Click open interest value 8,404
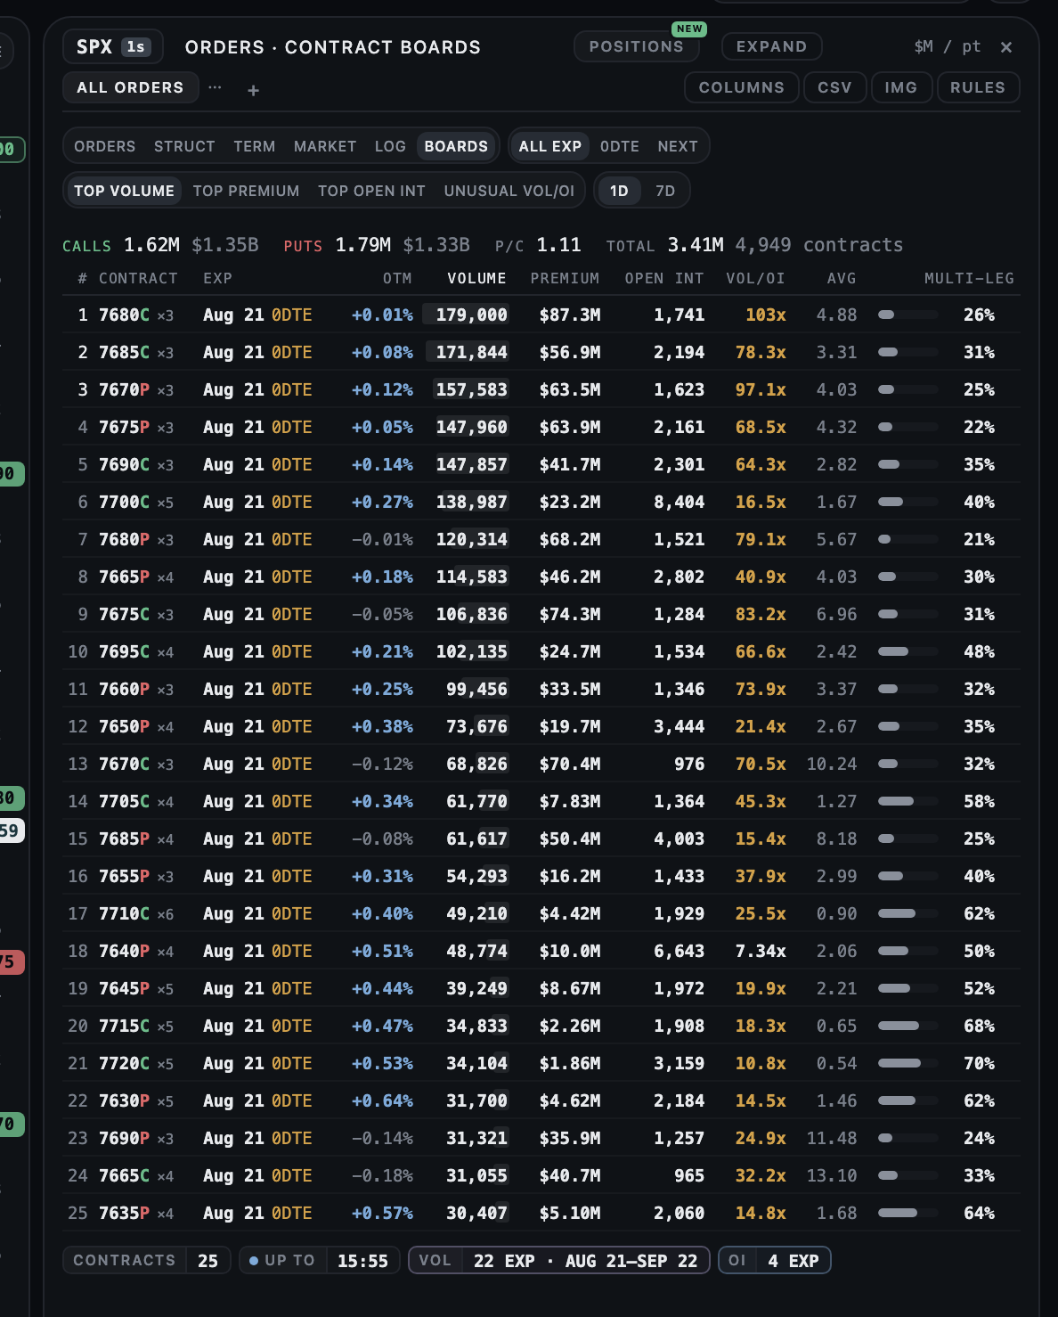 (x=679, y=503)
